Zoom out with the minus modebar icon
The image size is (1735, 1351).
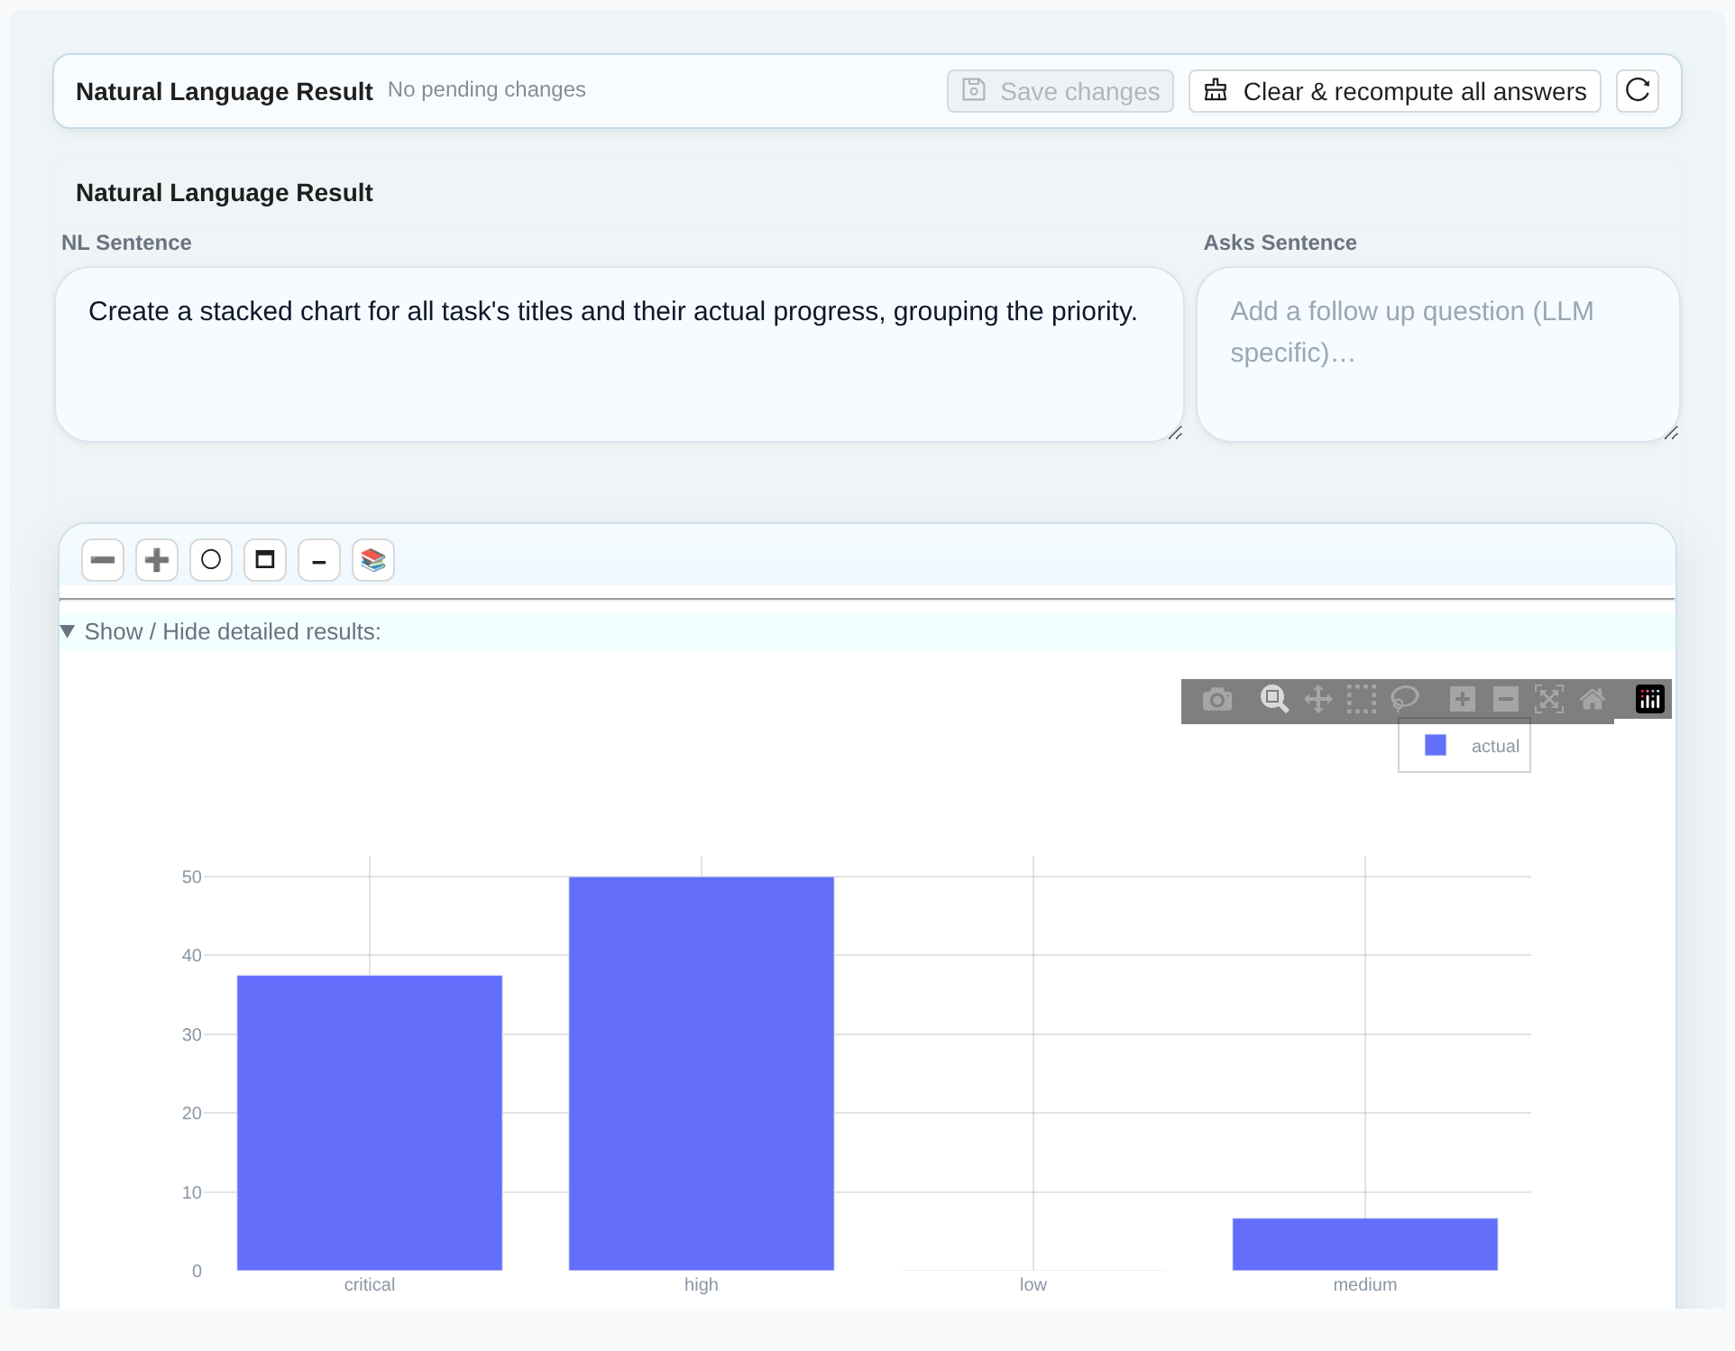pos(1506,699)
